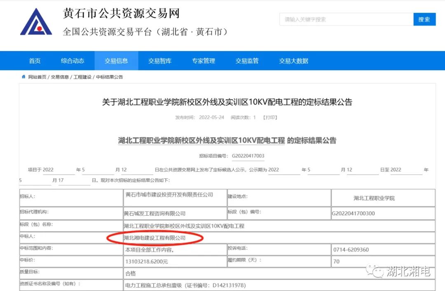Image resolution: width=445 pixels, height=291 pixels.
Task: Click the blue 搜索 search button
Action: pos(424,19)
